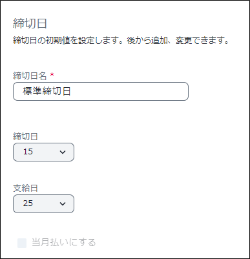This screenshot has height=259, width=250.
Task: Open the 締切日 combo box set to 15
Action: [x=43, y=152]
